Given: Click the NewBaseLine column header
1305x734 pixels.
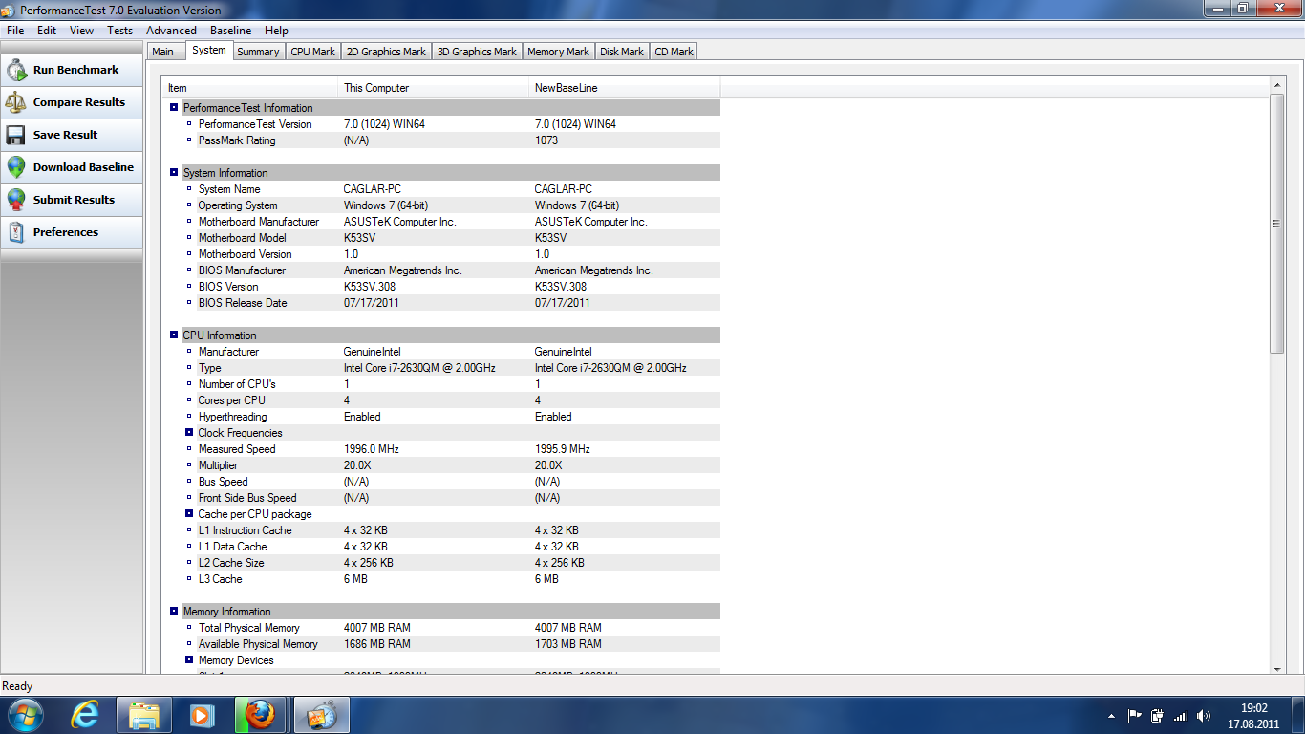Looking at the screenshot, I should click(625, 88).
